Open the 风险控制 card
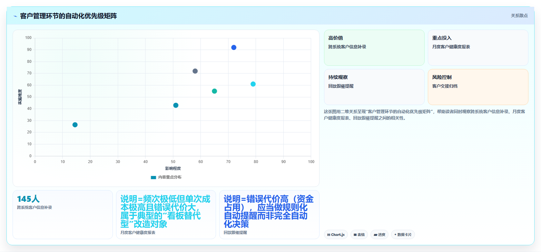The width and height of the screenshot is (541, 252). pos(478,87)
